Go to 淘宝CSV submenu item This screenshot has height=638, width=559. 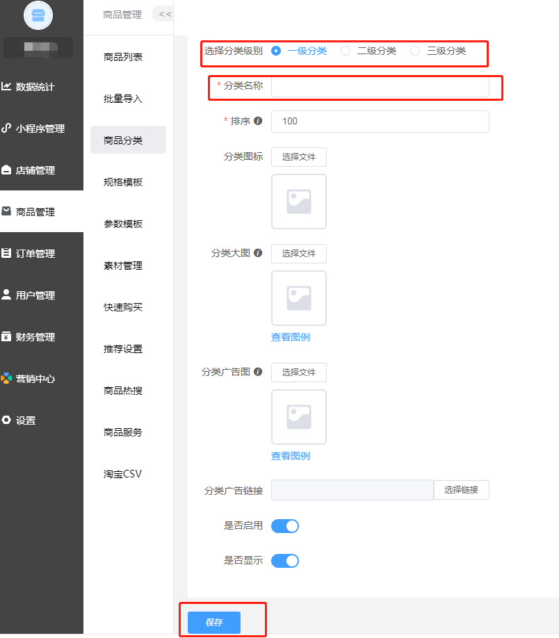coord(122,473)
